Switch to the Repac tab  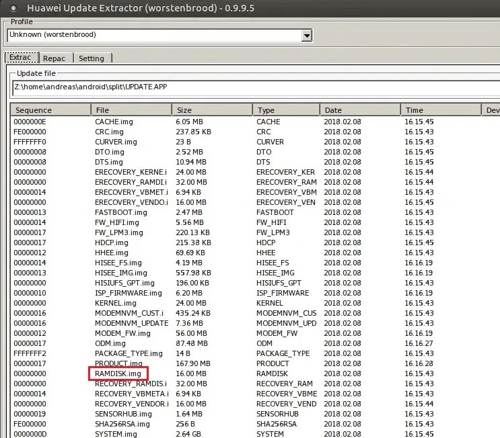pos(55,58)
